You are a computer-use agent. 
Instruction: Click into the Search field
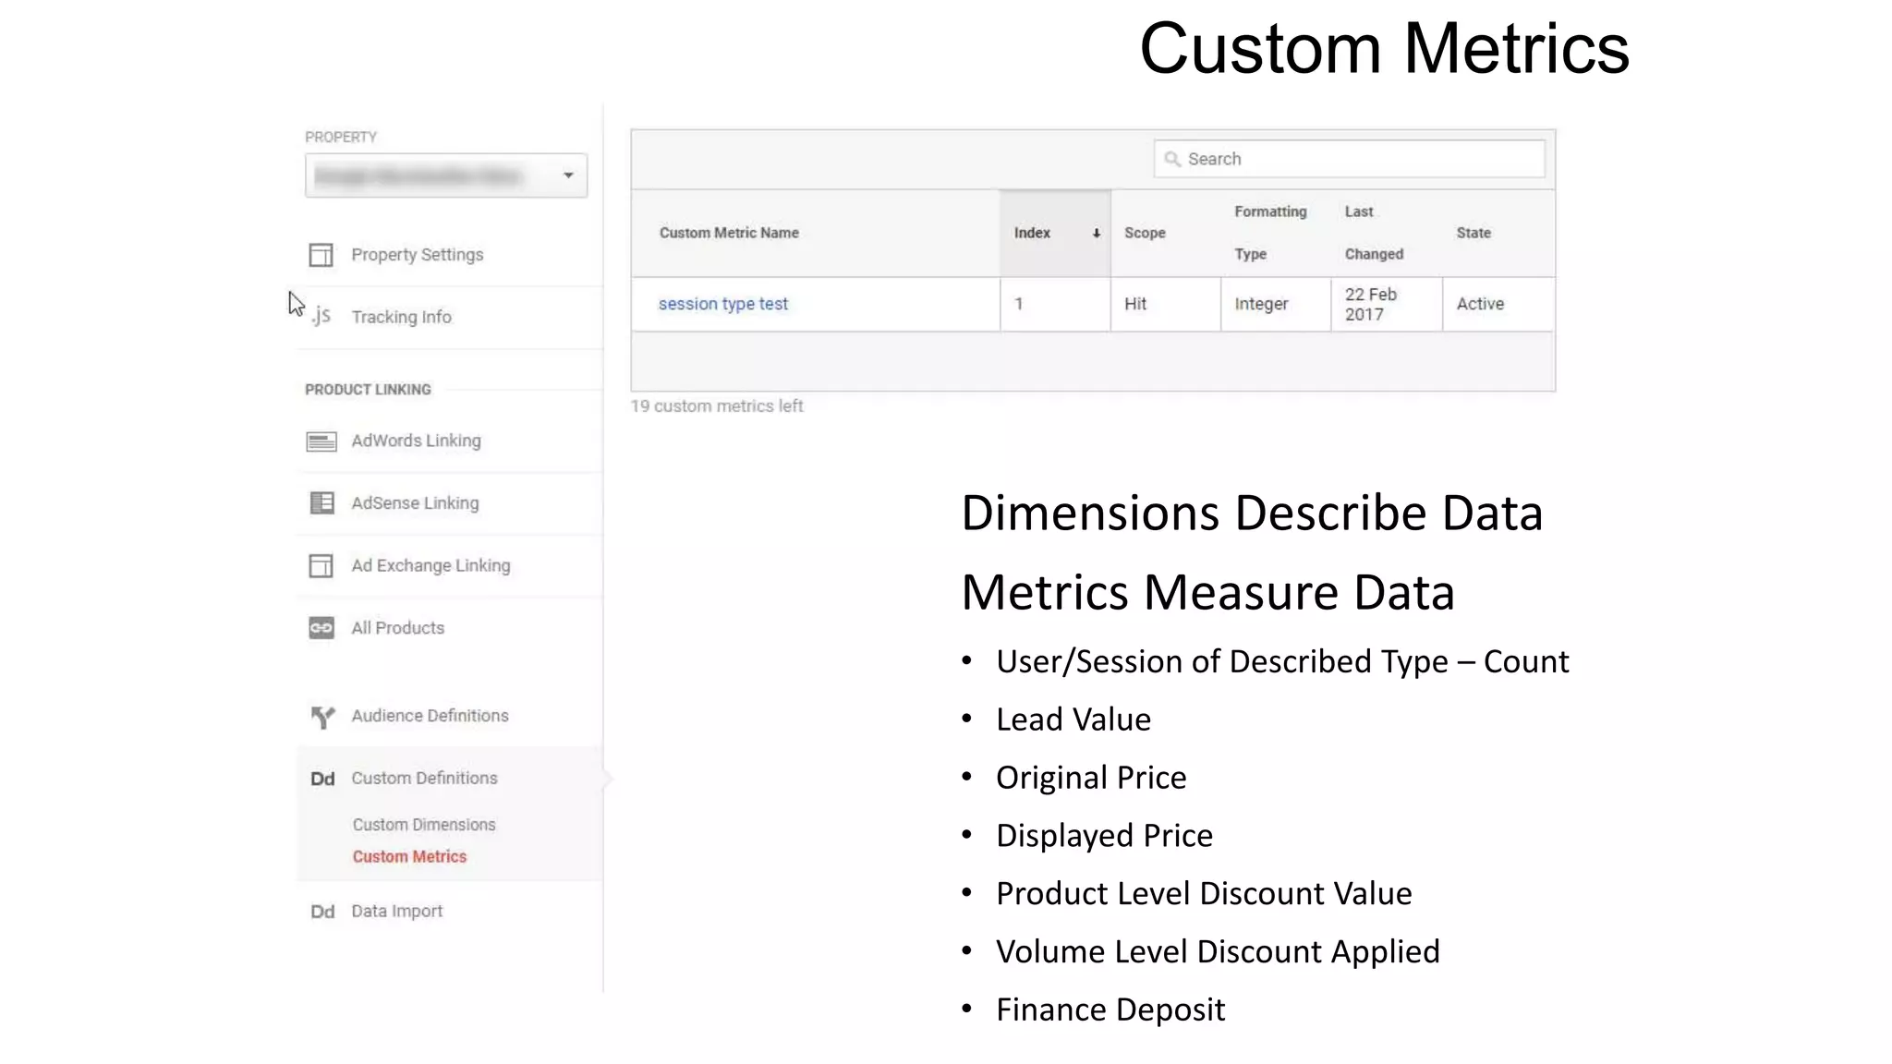click(x=1349, y=159)
